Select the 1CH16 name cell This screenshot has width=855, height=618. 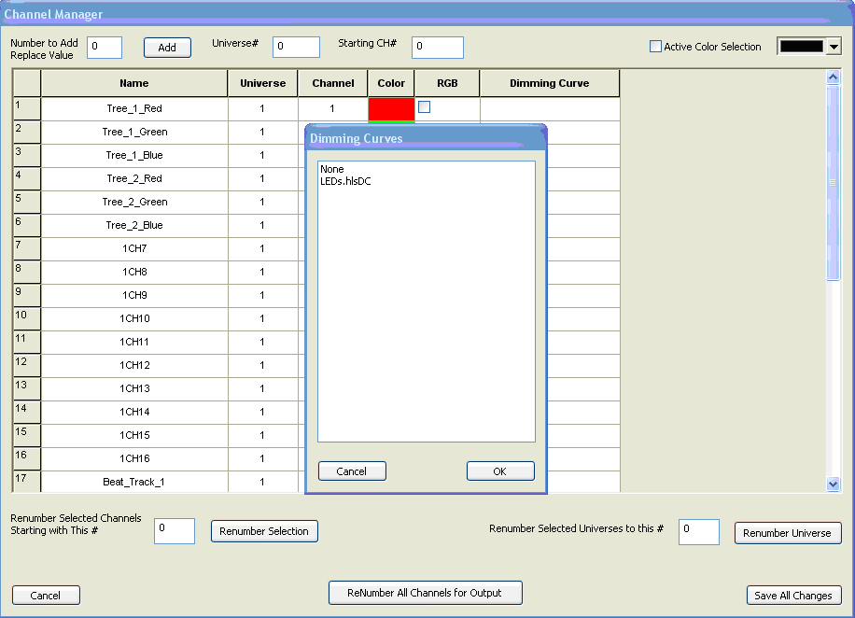click(x=134, y=459)
